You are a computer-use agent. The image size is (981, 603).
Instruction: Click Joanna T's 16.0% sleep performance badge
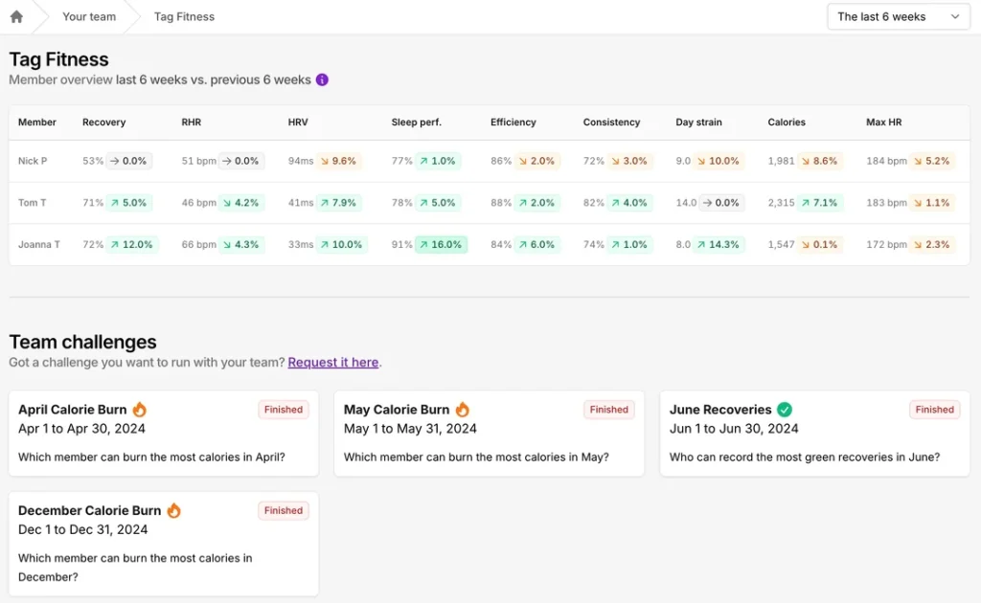point(441,245)
